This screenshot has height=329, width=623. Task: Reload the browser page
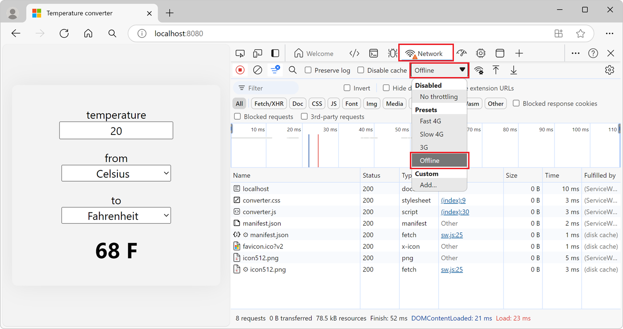(64, 33)
